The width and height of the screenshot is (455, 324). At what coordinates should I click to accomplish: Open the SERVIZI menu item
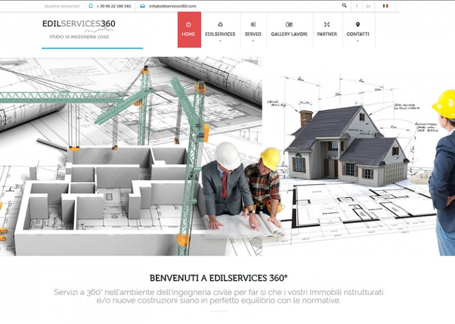tap(253, 34)
